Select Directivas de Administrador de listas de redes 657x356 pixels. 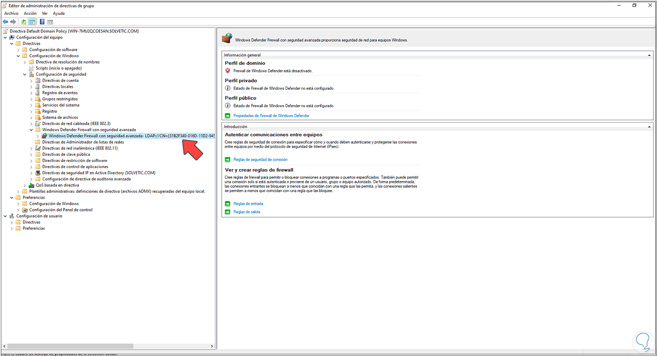pyautogui.click(x=83, y=142)
